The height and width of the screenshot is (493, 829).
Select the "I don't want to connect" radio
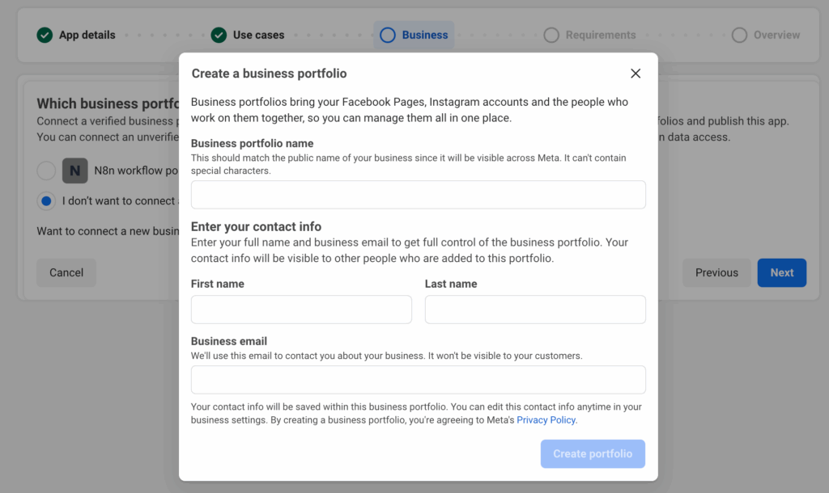coord(46,200)
